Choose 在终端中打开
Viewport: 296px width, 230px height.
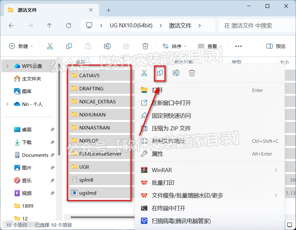pyautogui.click(x=209, y=208)
